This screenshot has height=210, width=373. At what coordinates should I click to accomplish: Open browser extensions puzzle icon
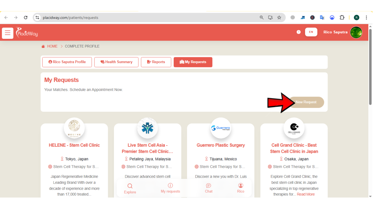(x=342, y=17)
